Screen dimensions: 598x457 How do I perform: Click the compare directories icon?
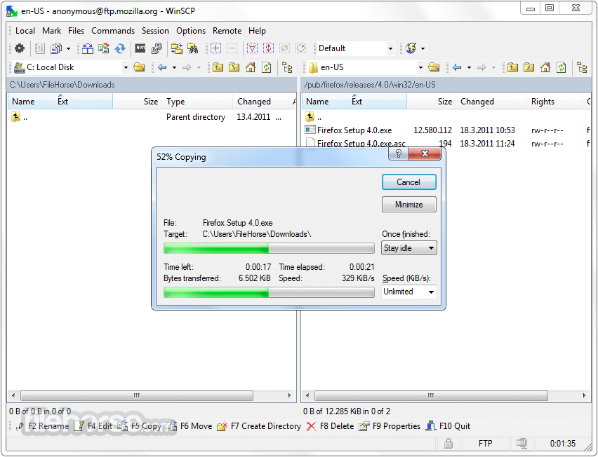click(88, 48)
